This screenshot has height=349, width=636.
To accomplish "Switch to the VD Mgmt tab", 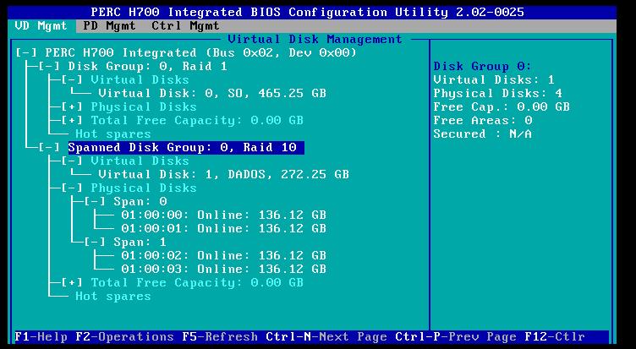I will click(41, 26).
